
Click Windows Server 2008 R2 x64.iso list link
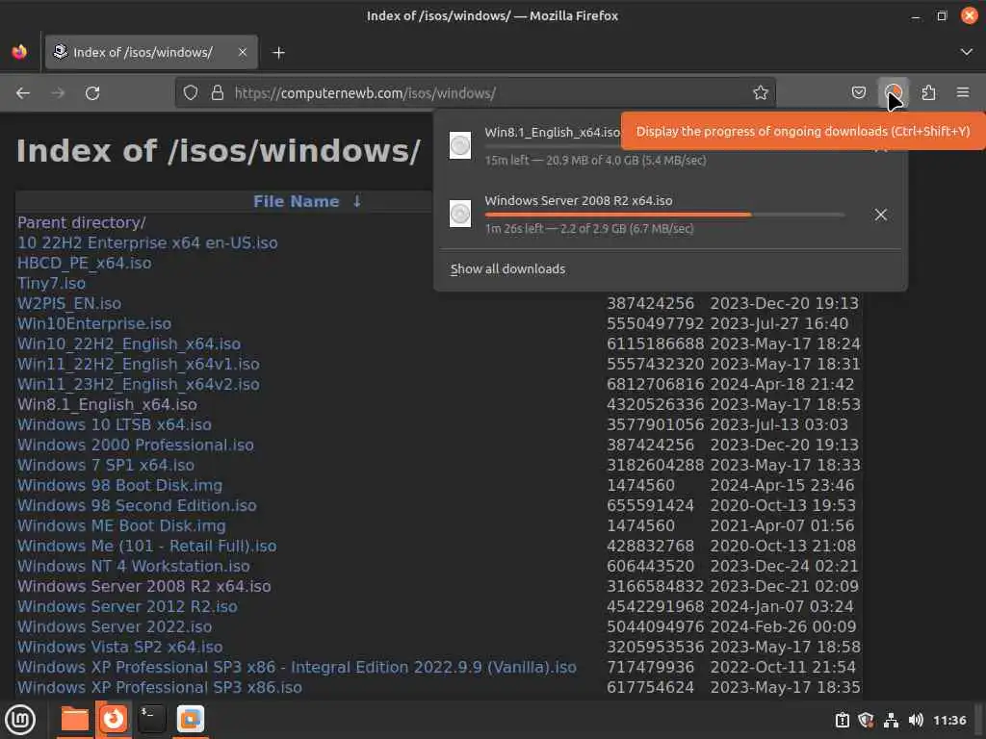(144, 586)
